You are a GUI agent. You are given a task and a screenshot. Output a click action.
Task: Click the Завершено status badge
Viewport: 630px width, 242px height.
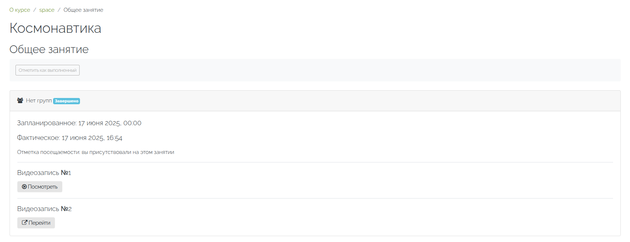(67, 101)
